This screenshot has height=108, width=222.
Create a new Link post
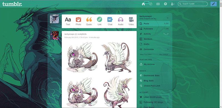pyautogui.click(x=99, y=21)
